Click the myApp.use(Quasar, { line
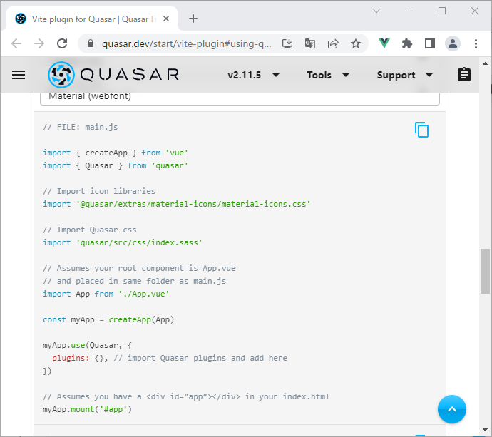The image size is (492, 437). [x=87, y=346]
